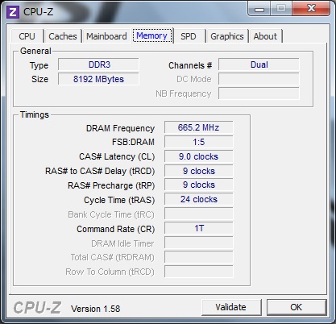The image size is (336, 324).
Task: Click the CAS# Latency (CL) label
Action: (x=117, y=156)
